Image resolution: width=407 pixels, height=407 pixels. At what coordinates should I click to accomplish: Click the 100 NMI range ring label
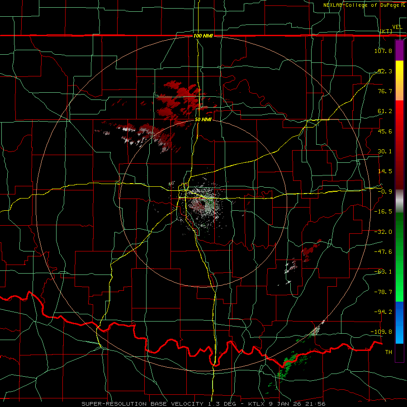[x=203, y=36]
